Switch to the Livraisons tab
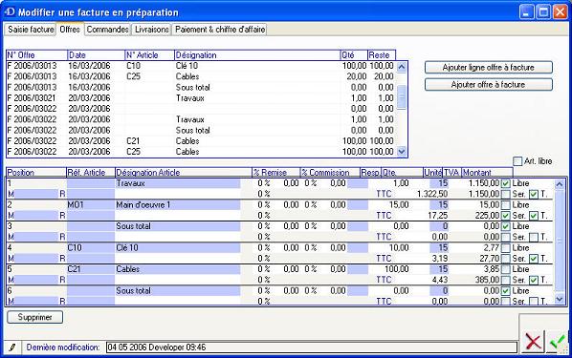This screenshot has width=572, height=358. click(x=152, y=30)
